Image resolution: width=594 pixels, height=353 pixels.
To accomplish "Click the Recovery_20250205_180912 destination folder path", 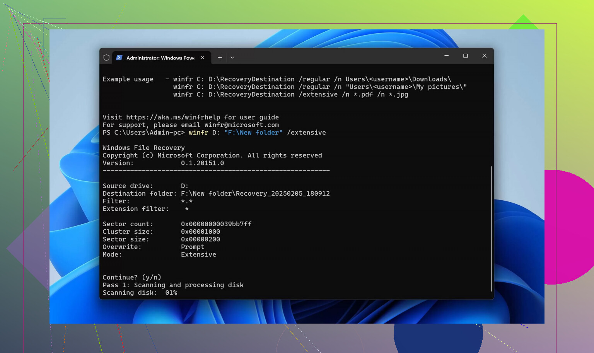I will pos(255,193).
